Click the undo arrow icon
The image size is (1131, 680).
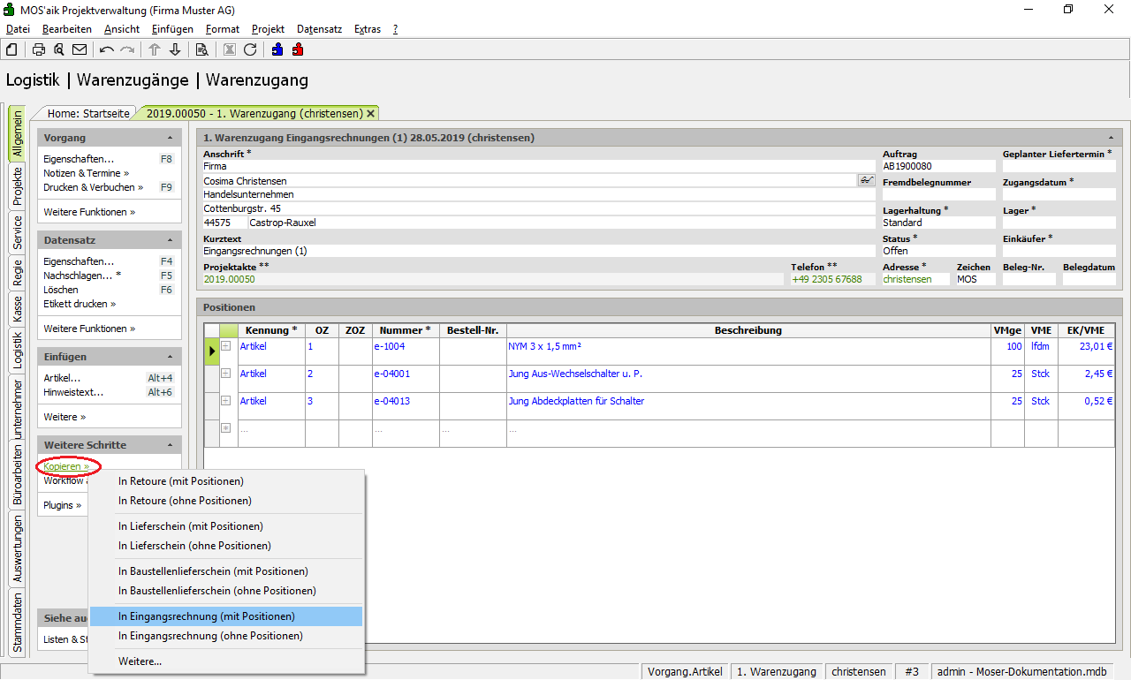click(x=107, y=49)
